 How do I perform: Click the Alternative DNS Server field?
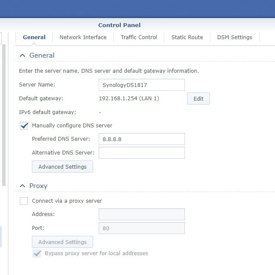[141, 153]
